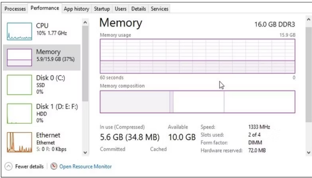Select the CPU mini graph thumbnail

point(19,31)
